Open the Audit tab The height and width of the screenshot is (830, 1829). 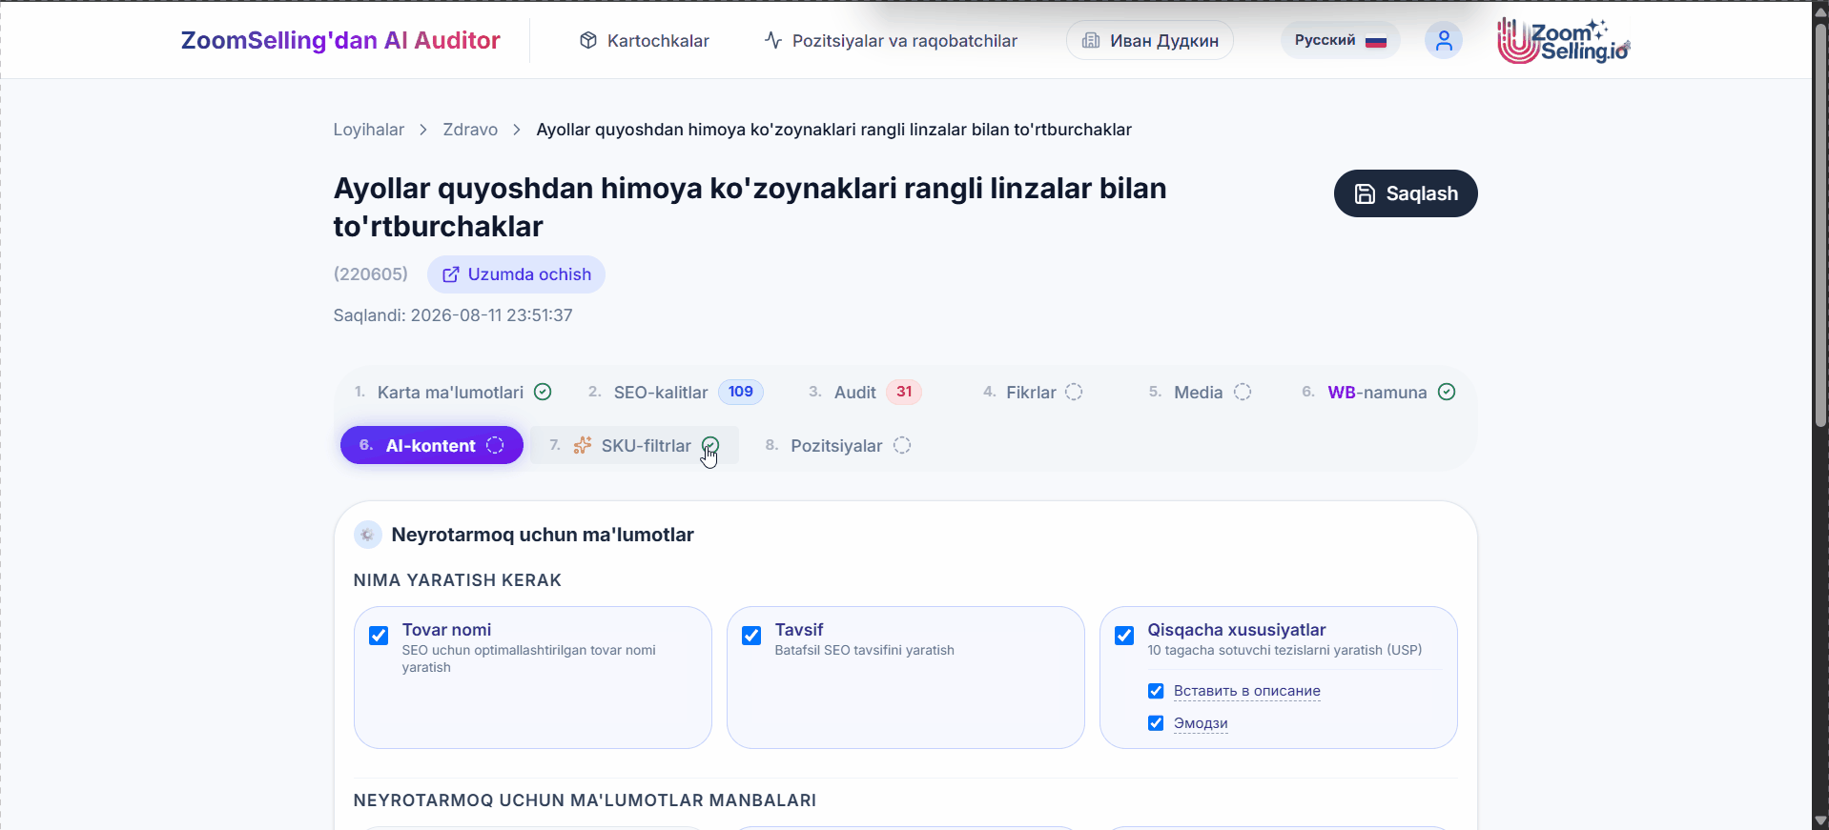[x=864, y=392]
